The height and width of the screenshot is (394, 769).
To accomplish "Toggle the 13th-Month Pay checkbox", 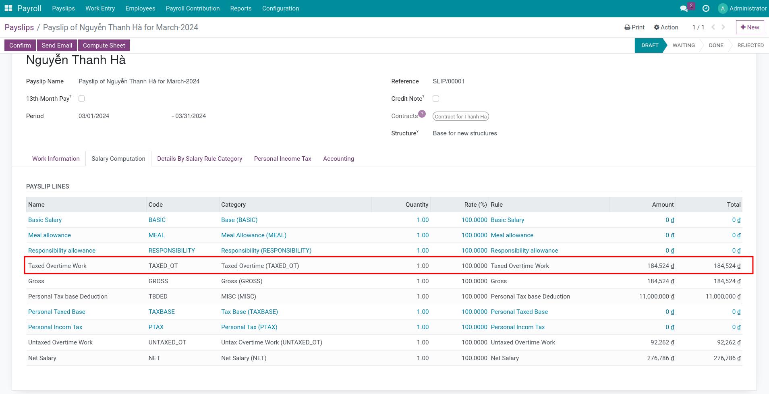I will coord(81,99).
